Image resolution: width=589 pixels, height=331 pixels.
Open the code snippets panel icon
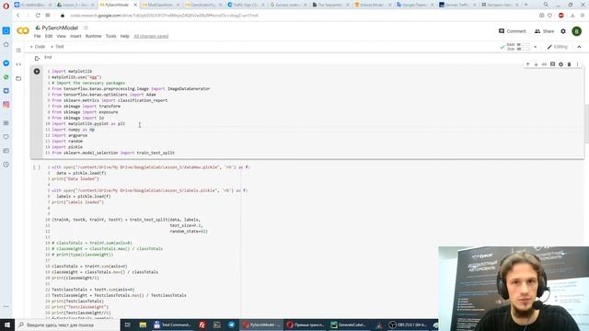pyautogui.click(x=18, y=64)
